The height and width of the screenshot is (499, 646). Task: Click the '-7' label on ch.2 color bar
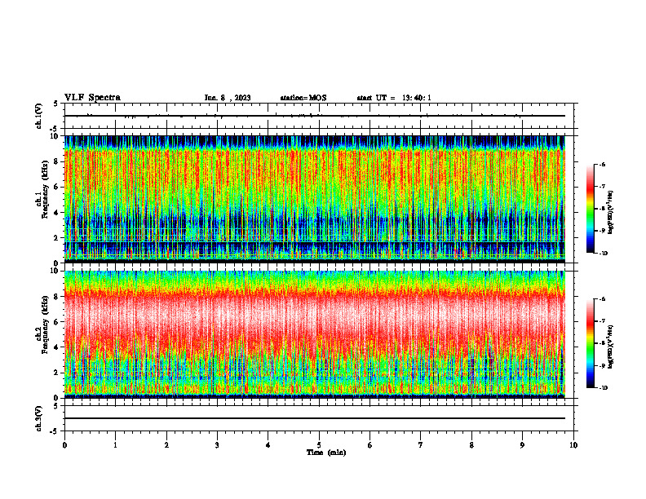[x=603, y=321]
